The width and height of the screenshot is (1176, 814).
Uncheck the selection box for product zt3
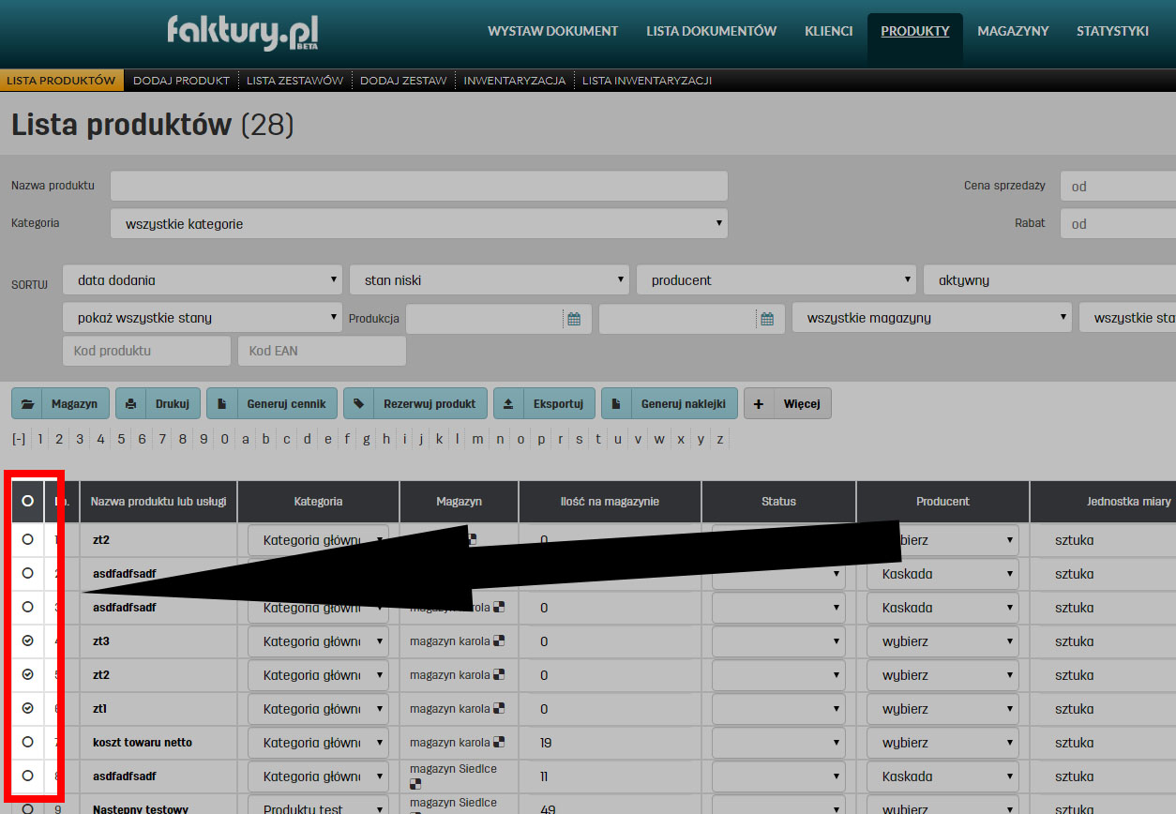27,641
